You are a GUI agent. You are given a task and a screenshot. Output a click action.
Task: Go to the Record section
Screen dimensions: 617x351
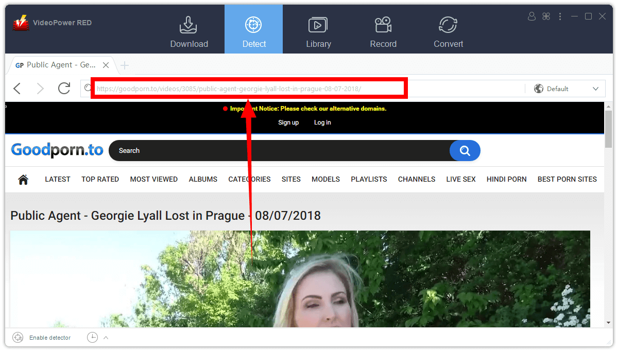[x=383, y=31]
